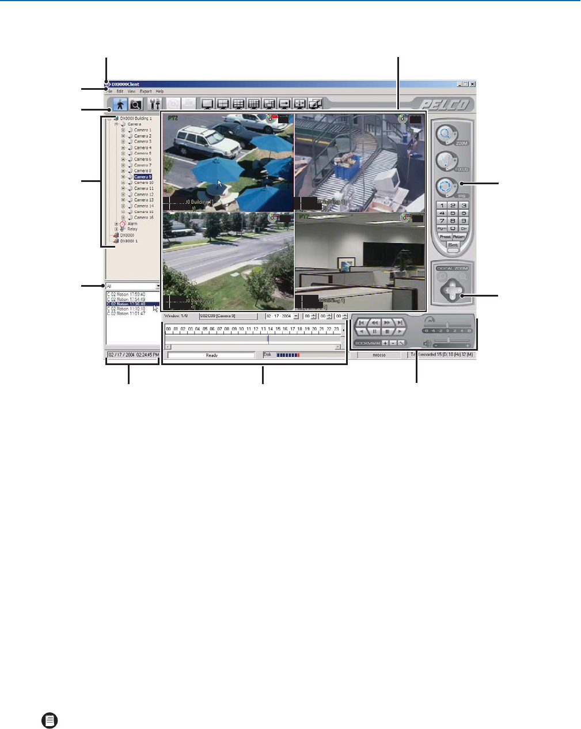Click the disabled snapshot camera toolbar icon
The image size is (581, 729).
(173, 104)
